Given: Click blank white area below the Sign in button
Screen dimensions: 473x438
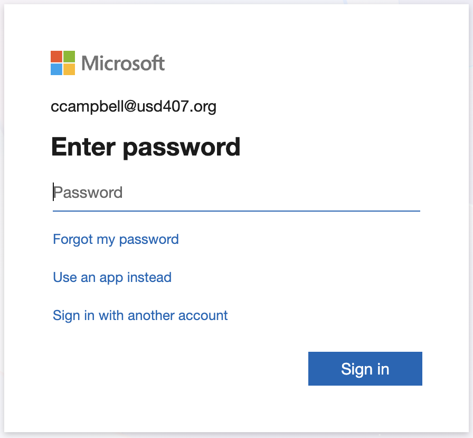Looking at the screenshot, I should 364,410.
